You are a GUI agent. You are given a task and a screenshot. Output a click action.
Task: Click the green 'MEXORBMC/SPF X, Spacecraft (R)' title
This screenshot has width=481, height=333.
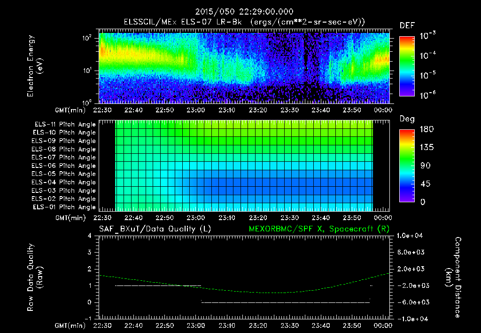click(319, 229)
